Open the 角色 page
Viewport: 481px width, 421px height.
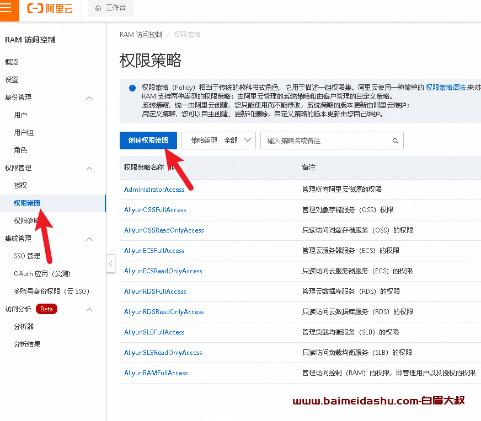click(20, 150)
